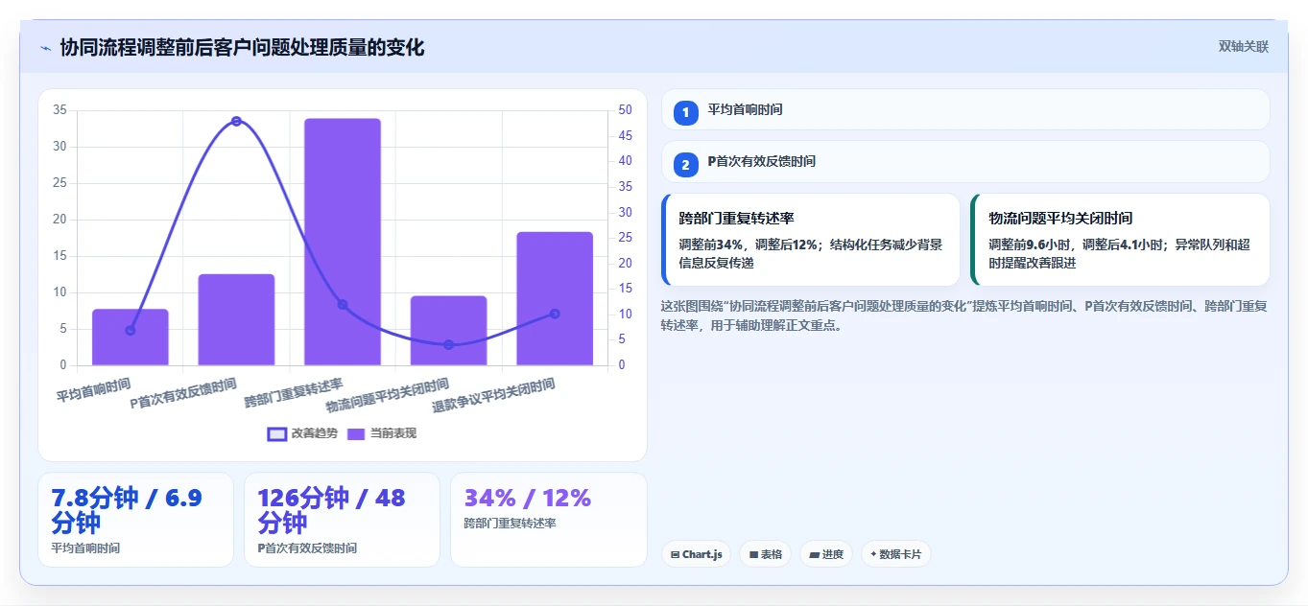Select the 退款争议平均关闭时间 bar
The width and height of the screenshot is (1308, 606).
point(555,298)
